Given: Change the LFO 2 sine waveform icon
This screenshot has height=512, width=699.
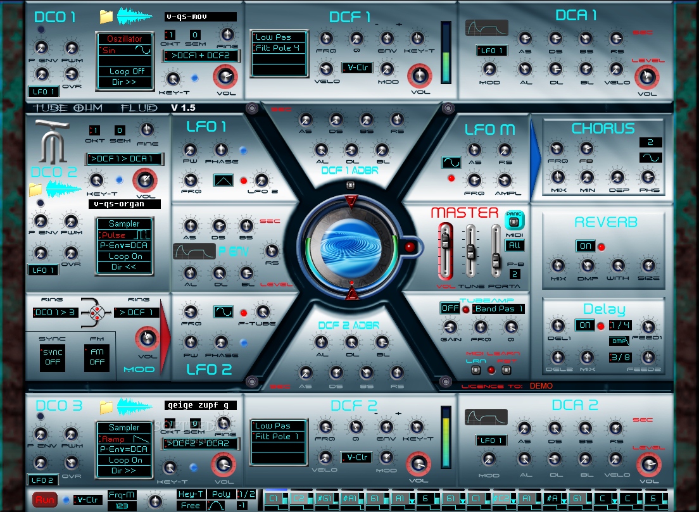Looking at the screenshot, I should (224, 312).
